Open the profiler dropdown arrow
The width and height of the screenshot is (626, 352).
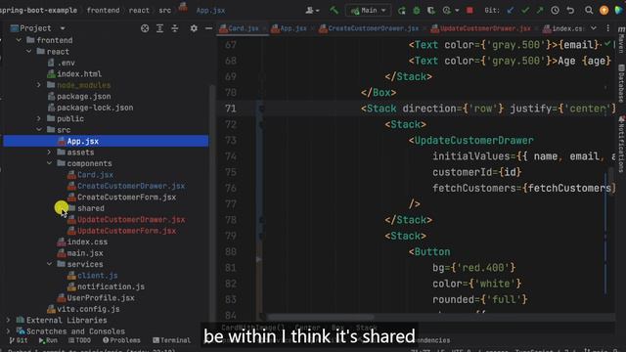457,11
